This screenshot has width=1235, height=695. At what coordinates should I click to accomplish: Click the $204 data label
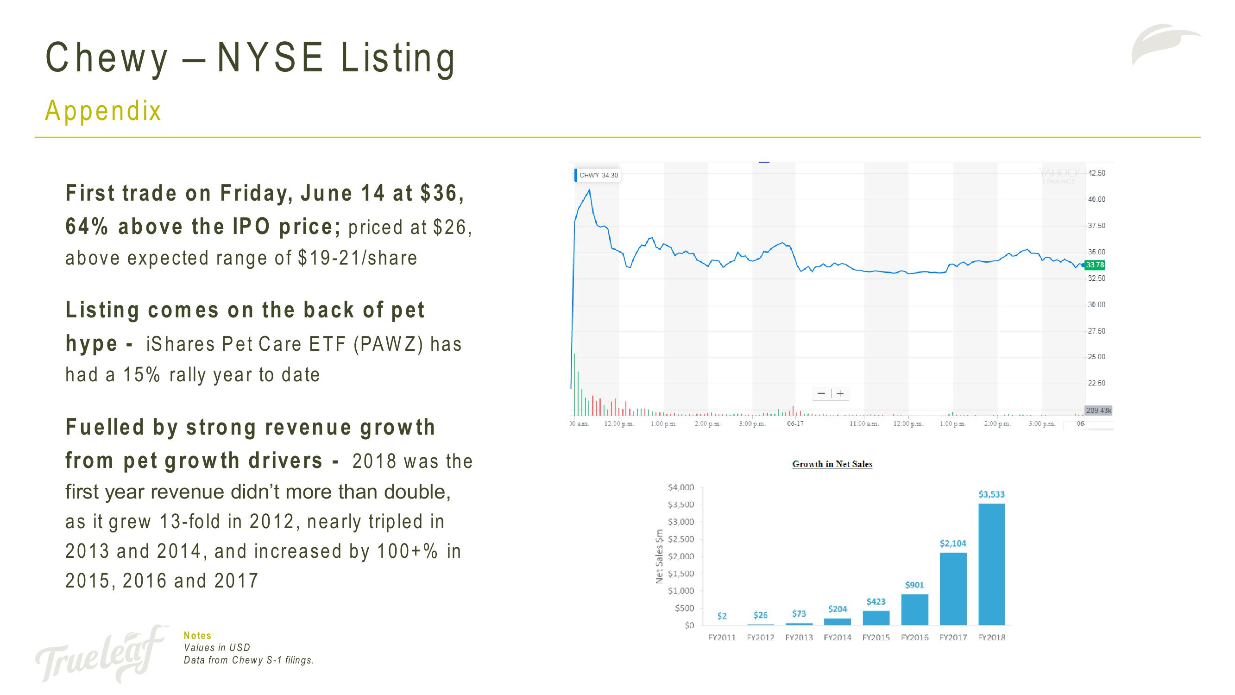point(838,609)
